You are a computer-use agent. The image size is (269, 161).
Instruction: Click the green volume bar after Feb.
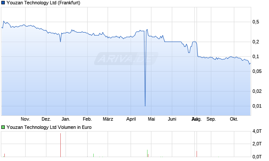tap(93, 155)
